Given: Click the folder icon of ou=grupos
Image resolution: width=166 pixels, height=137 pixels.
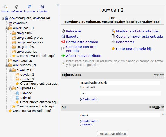Looking at the screenshot, I should (x=10, y=28).
